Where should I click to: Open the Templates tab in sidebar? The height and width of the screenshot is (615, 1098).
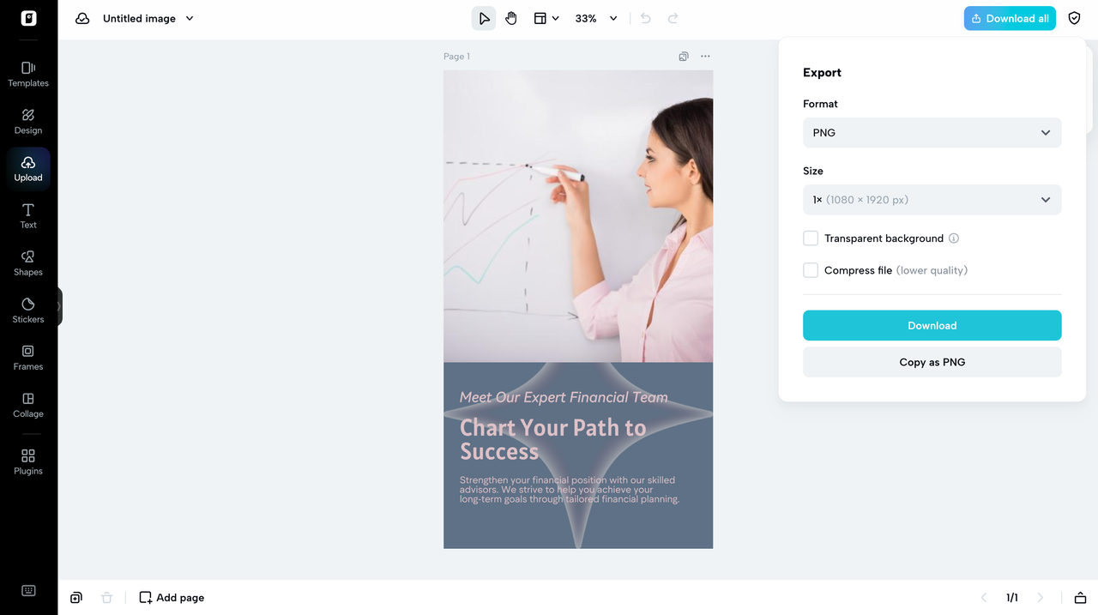tap(28, 75)
